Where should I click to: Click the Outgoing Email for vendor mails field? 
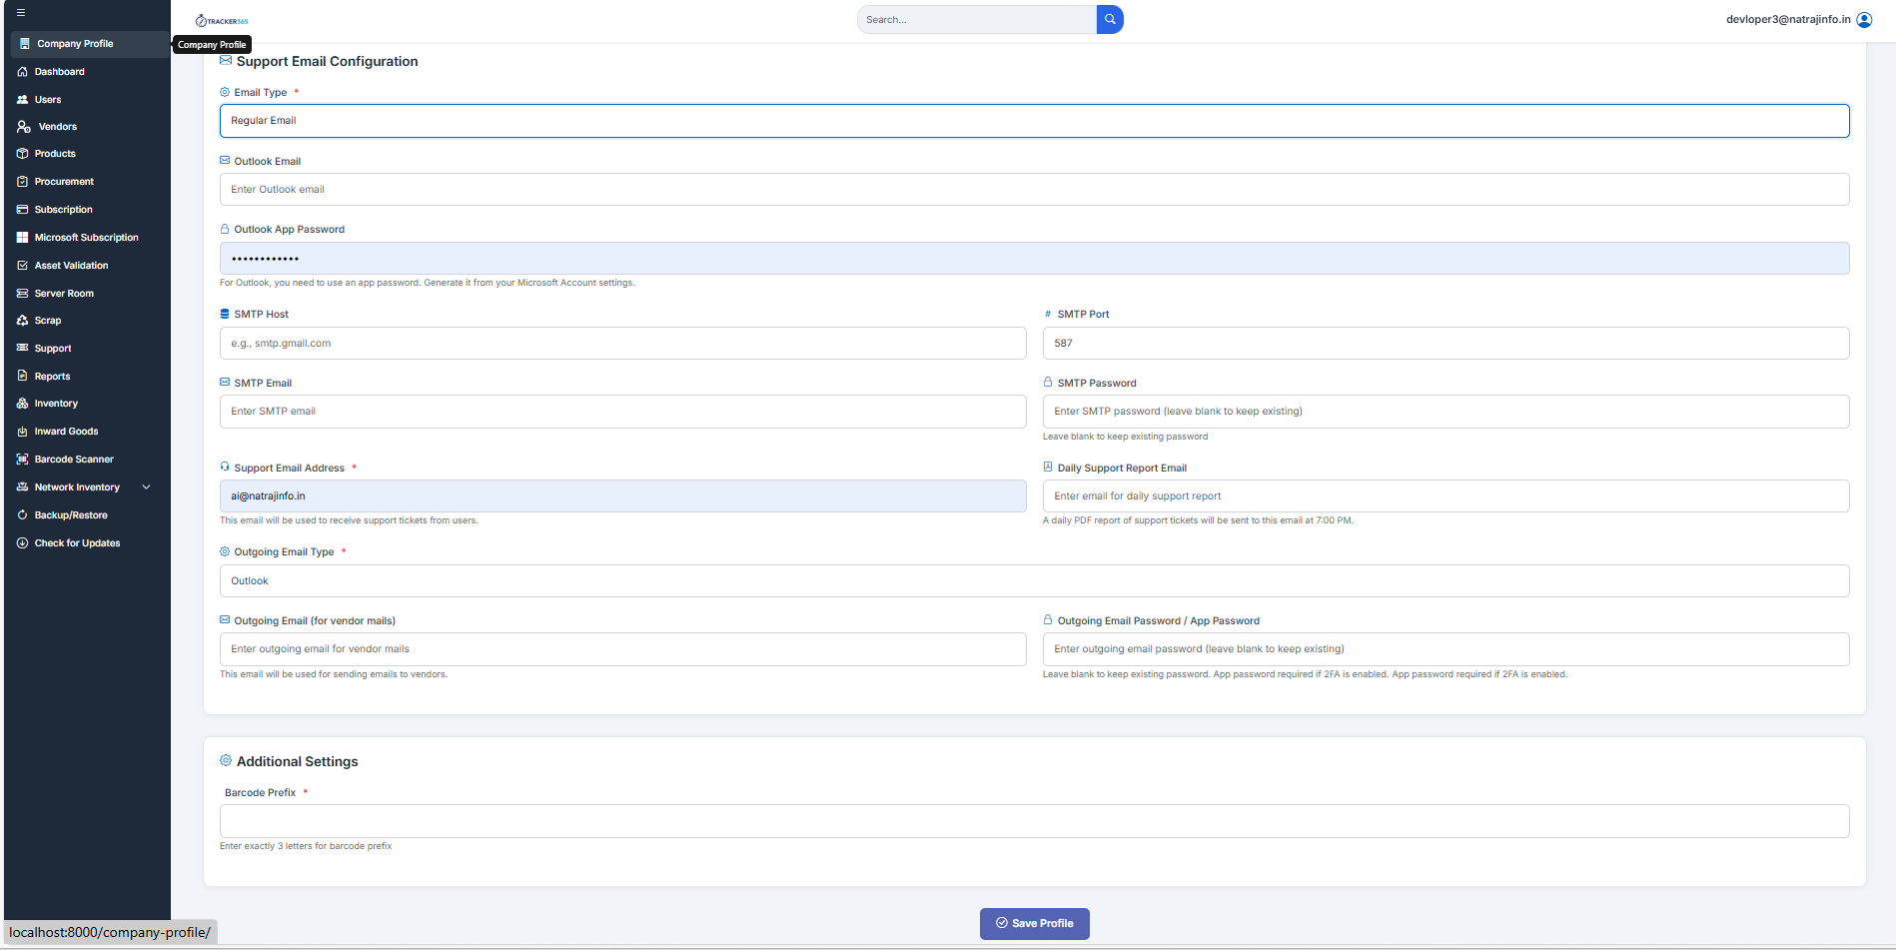(x=622, y=649)
